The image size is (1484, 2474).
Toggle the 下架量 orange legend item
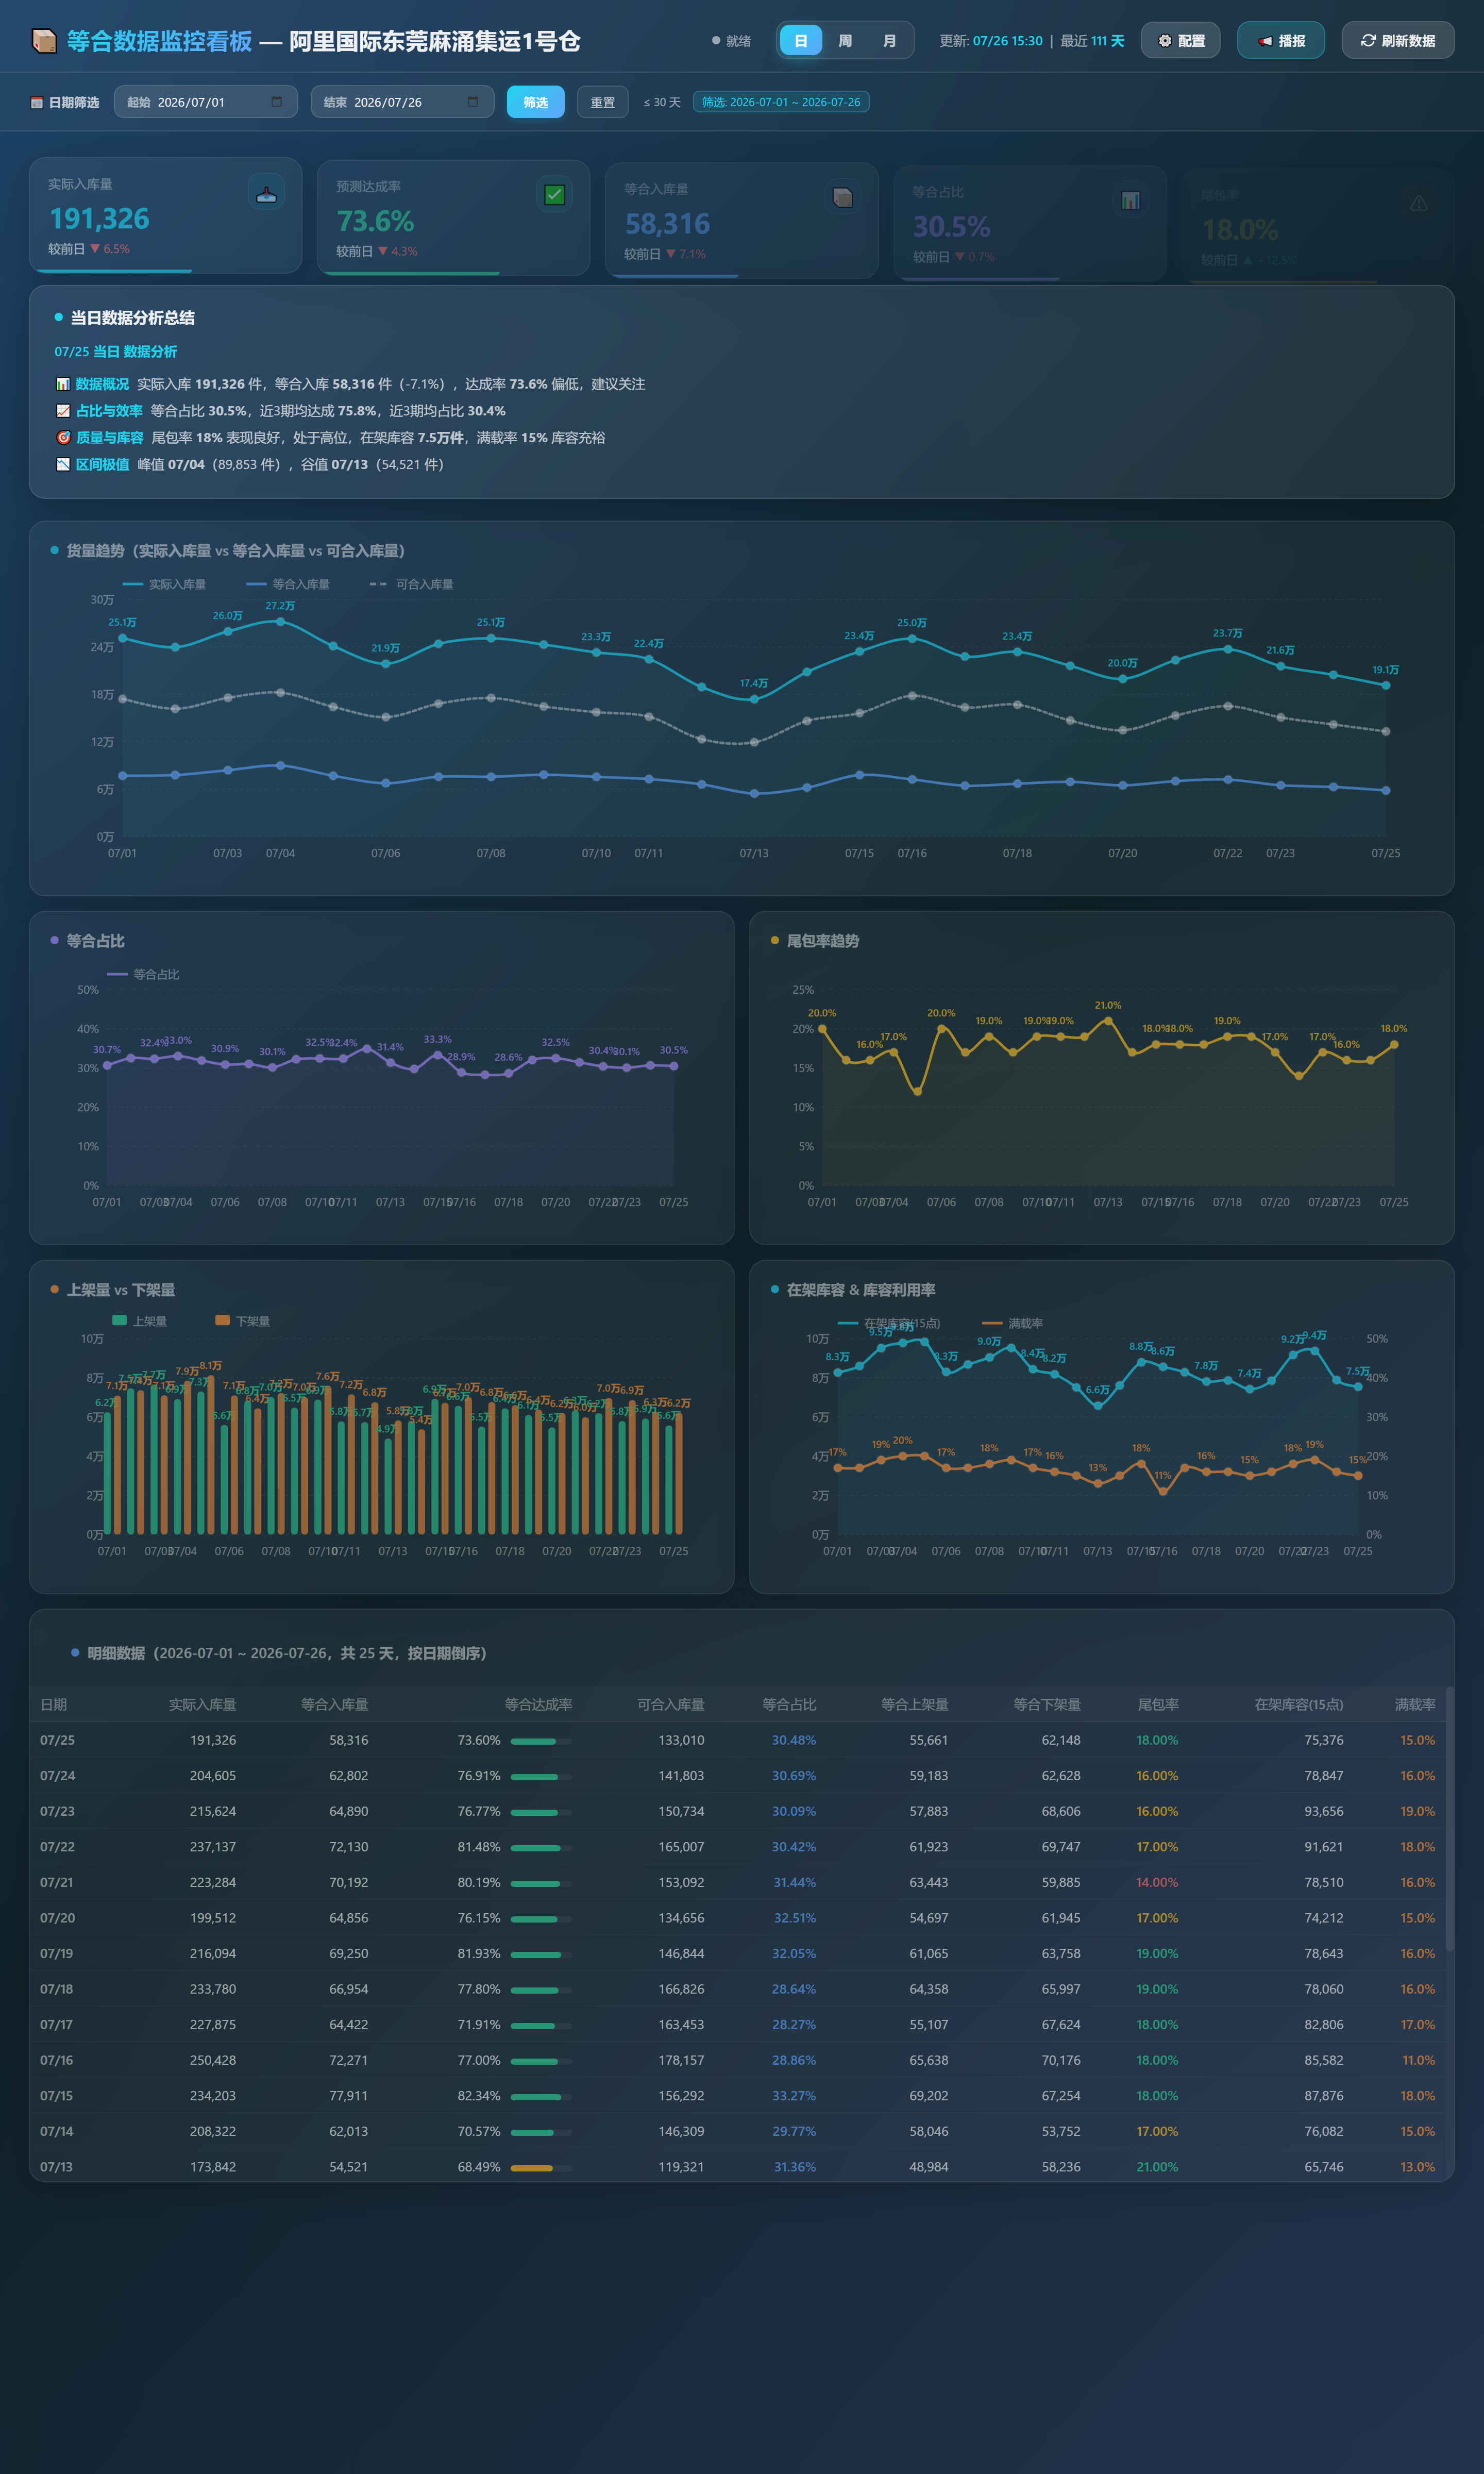pyautogui.click(x=243, y=1321)
